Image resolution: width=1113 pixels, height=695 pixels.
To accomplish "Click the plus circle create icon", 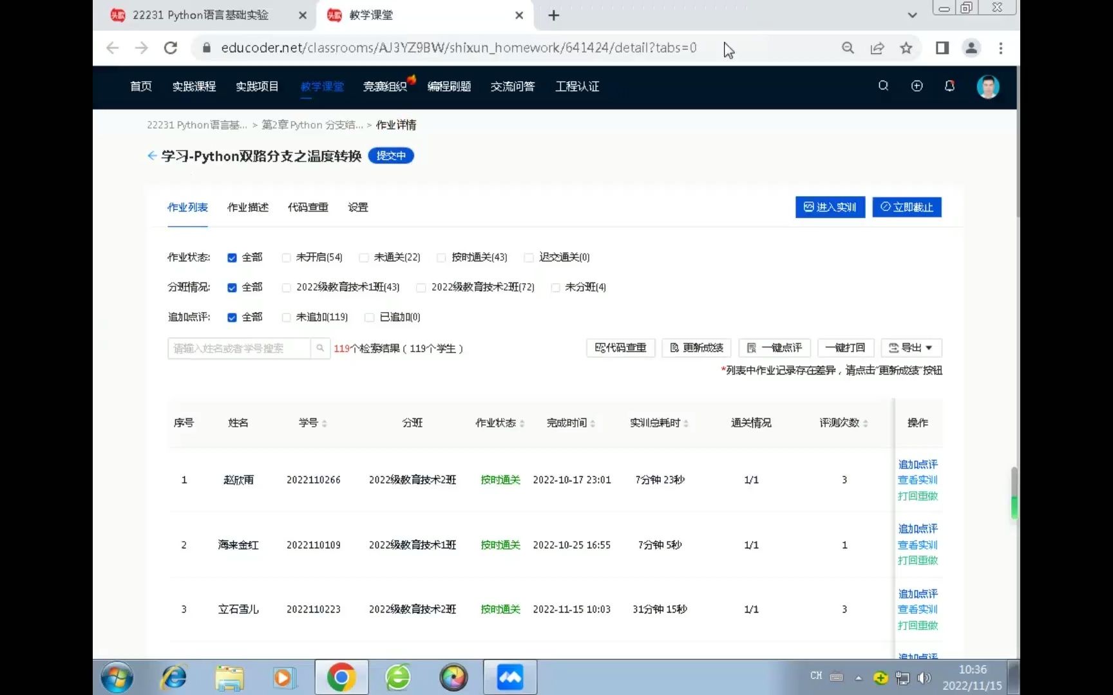I will coord(917,86).
